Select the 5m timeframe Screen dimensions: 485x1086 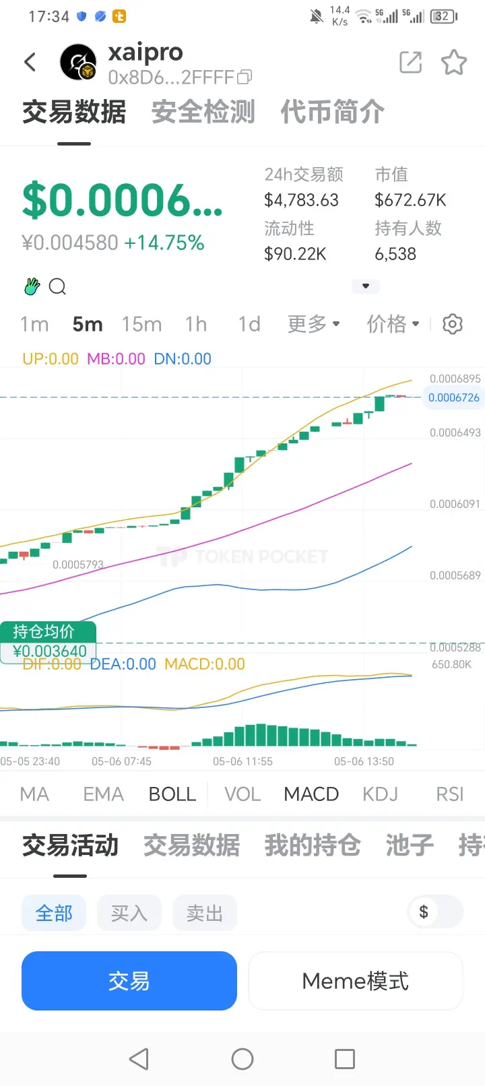88,324
